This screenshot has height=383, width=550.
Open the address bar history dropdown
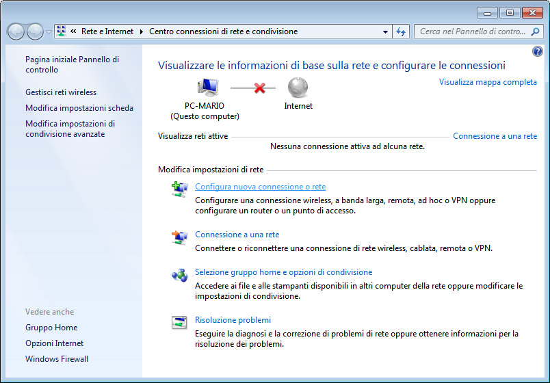(385, 31)
